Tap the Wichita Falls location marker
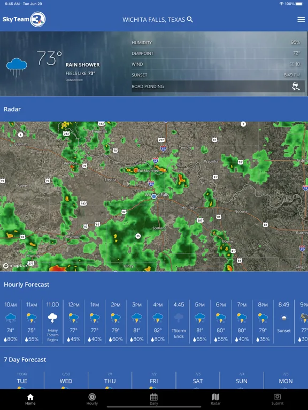 154,196
